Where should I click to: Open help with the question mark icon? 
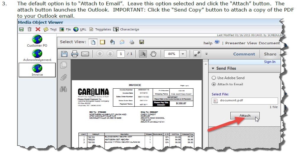217,42
